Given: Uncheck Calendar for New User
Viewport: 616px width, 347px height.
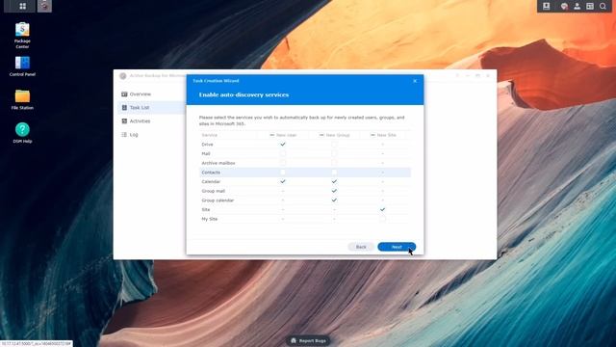Looking at the screenshot, I should pyautogui.click(x=283, y=181).
